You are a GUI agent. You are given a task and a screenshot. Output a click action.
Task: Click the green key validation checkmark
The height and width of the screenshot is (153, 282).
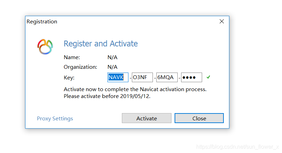(208, 77)
